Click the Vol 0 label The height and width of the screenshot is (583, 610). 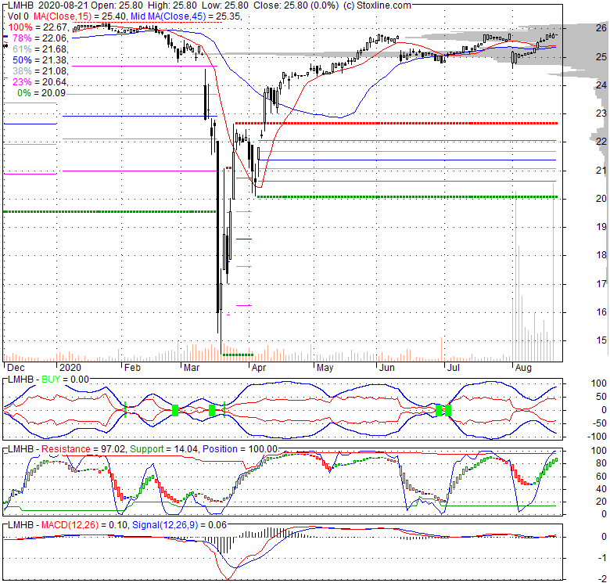pos(18,16)
